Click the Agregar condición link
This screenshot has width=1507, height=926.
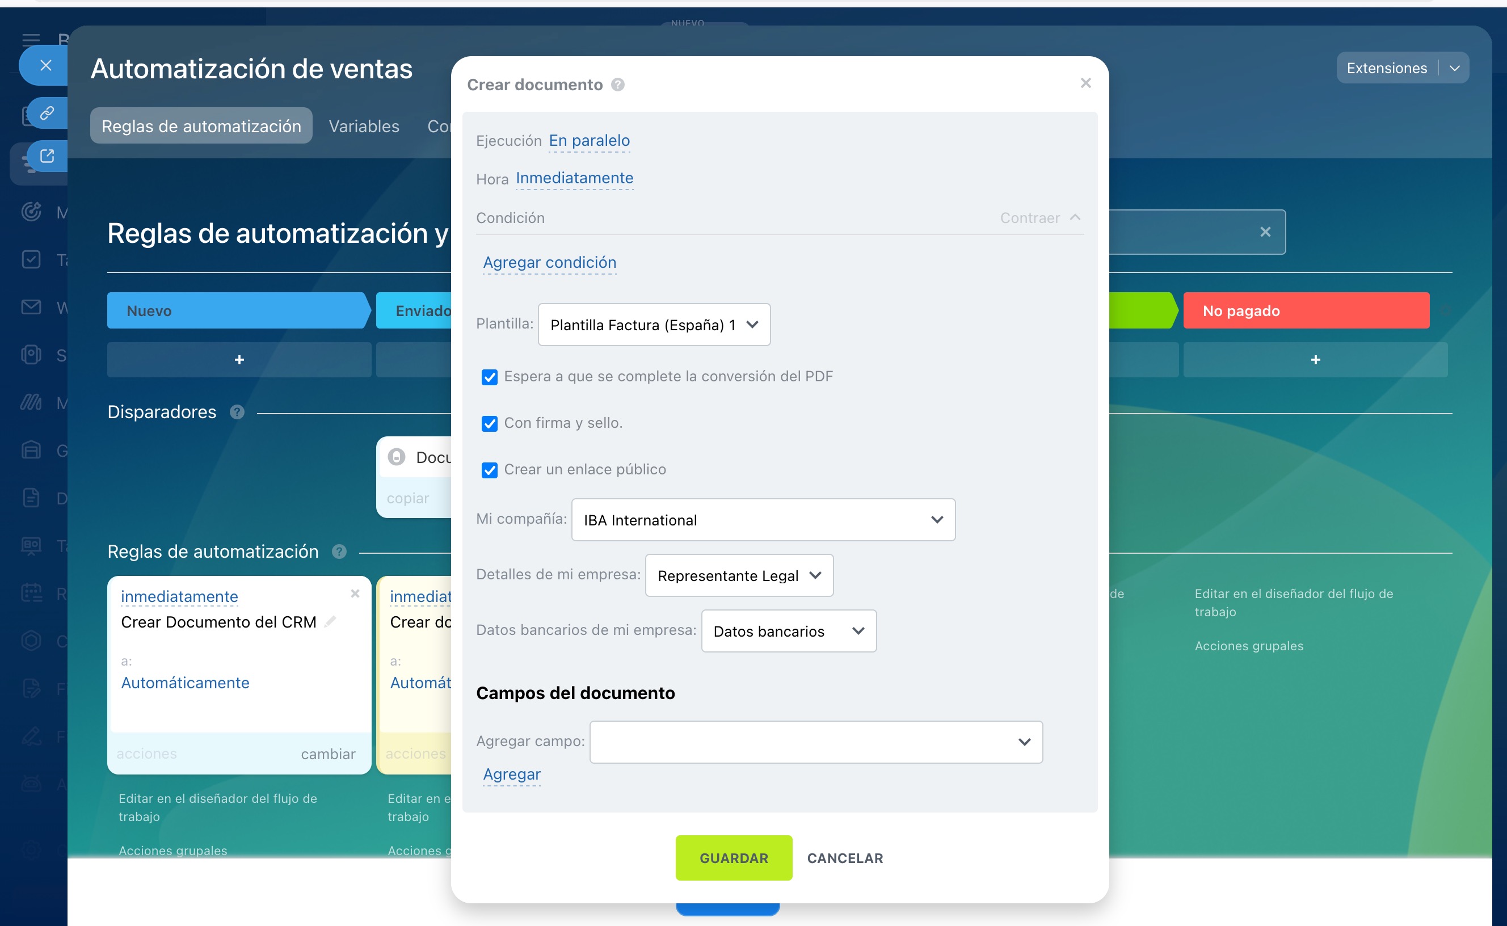click(x=549, y=262)
